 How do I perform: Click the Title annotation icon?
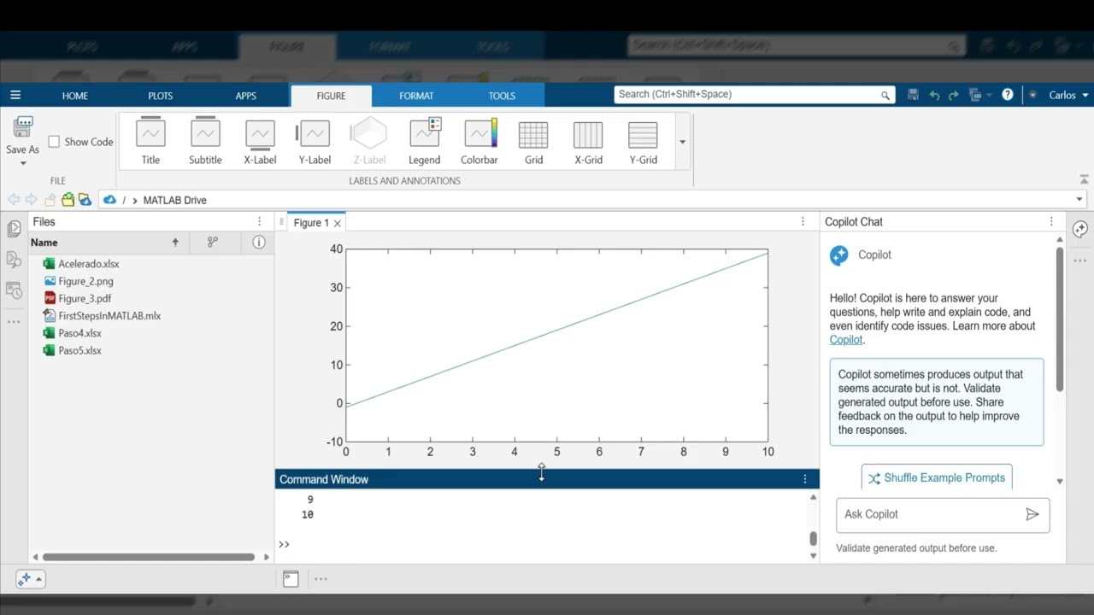click(150, 141)
